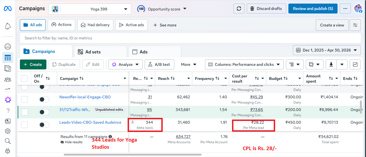
Task: Open the date range Dec 1, 2025 – Apr 30, 2026 picker
Action: [327, 50]
